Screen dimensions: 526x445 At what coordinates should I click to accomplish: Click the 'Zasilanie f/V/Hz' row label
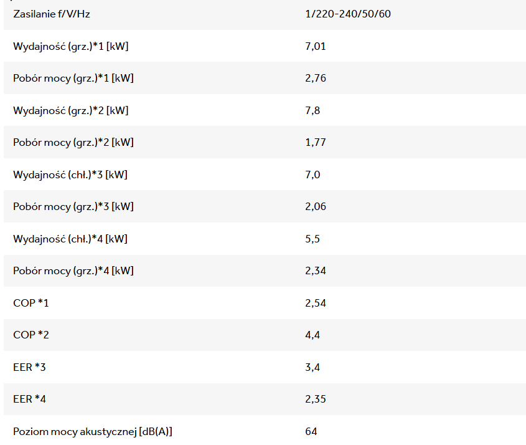(52, 14)
